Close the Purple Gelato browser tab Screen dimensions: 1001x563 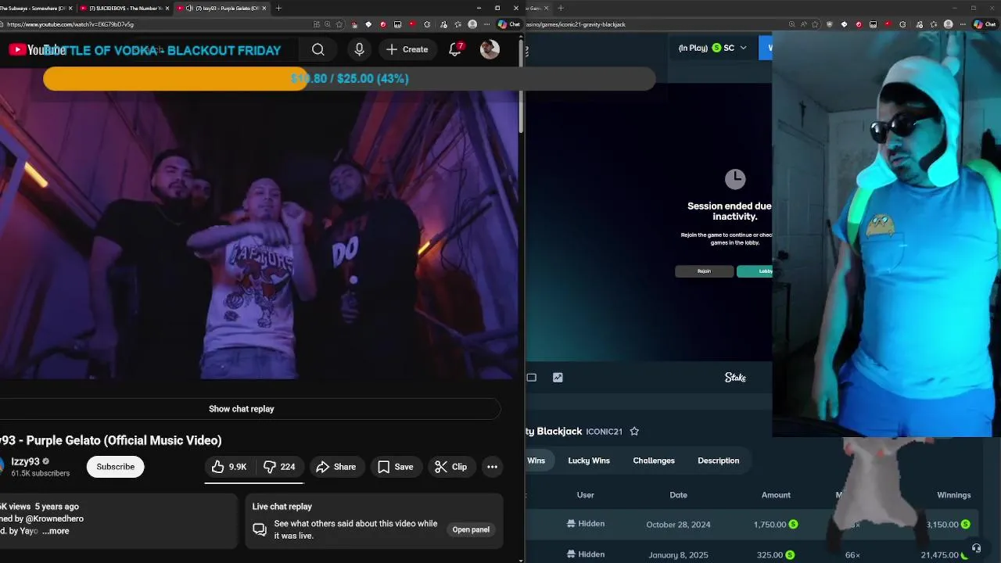coord(264,8)
